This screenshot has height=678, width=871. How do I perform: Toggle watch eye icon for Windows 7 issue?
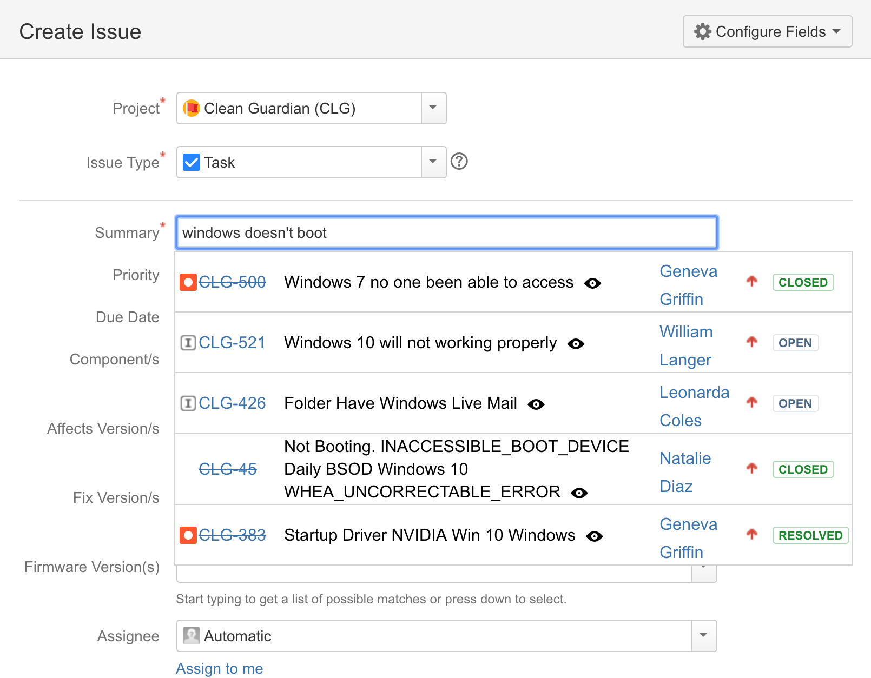click(592, 283)
